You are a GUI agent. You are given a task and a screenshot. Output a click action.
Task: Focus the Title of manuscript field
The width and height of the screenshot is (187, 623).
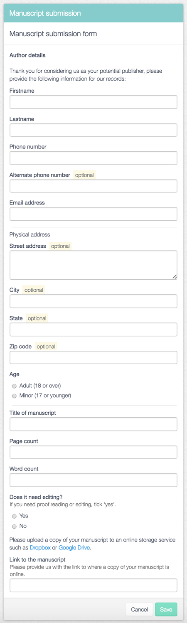93,424
